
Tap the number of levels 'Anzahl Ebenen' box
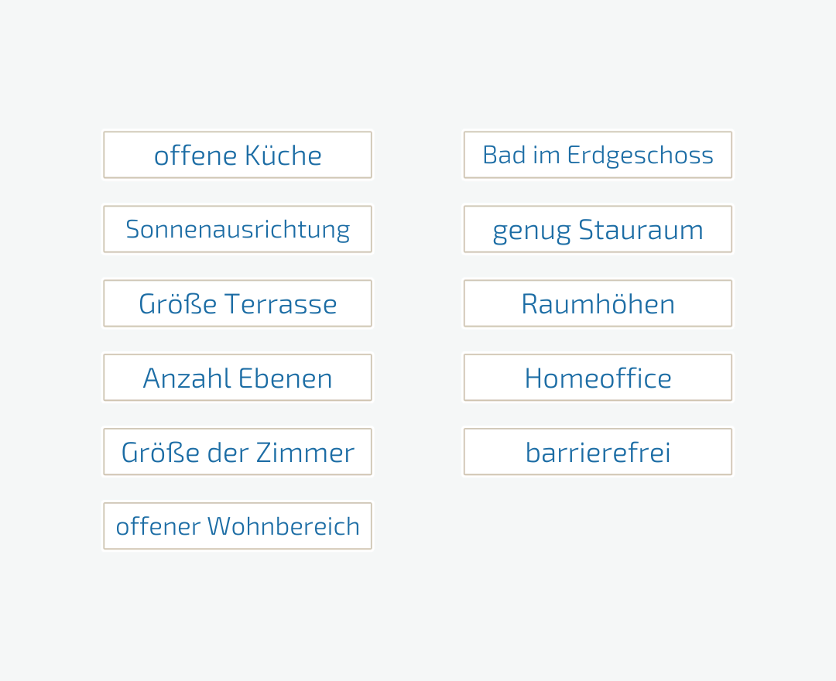[238, 378]
